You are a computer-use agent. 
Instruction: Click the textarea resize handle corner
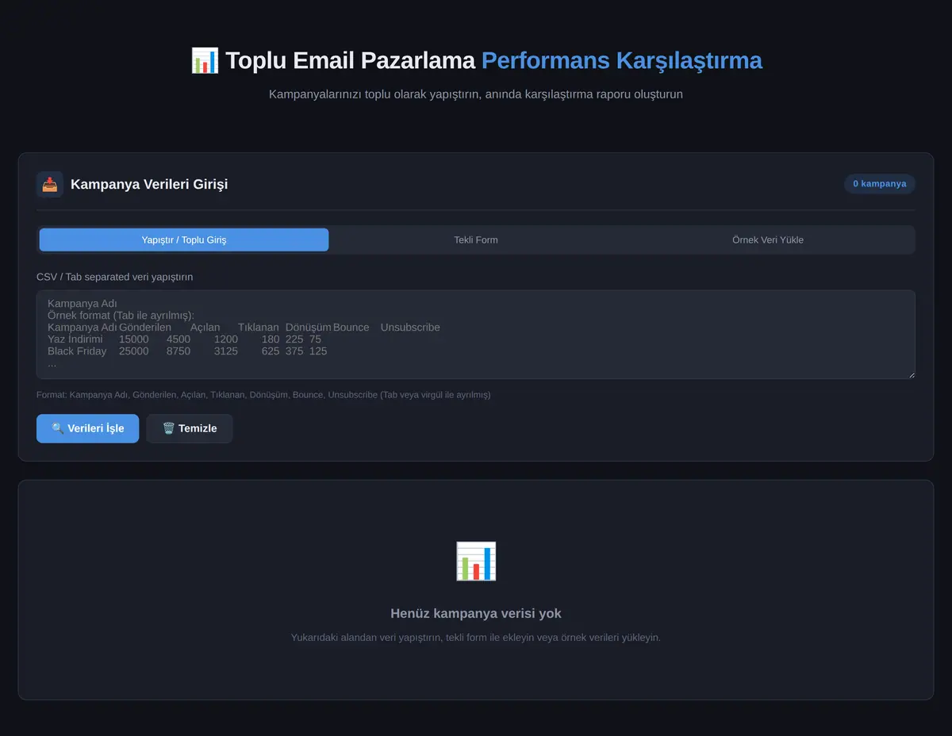pos(911,374)
